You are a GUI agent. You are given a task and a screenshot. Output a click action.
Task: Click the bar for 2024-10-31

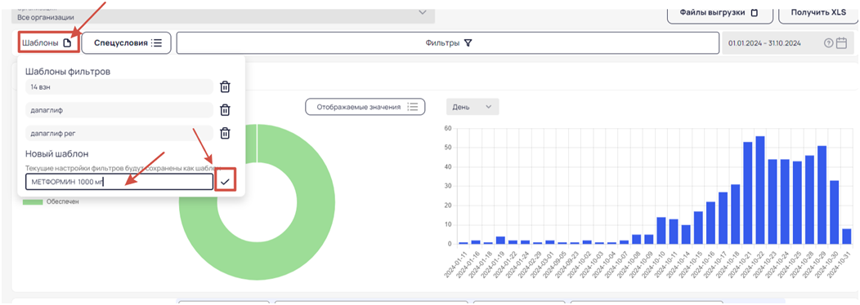click(x=847, y=236)
